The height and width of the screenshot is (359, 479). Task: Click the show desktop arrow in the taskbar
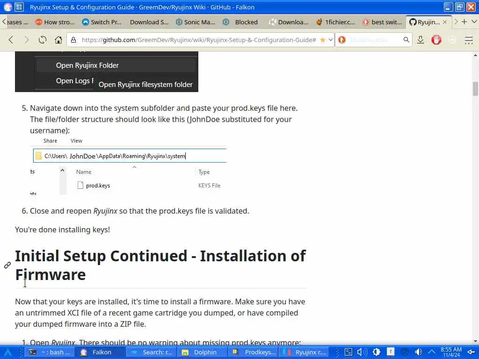[471, 352]
